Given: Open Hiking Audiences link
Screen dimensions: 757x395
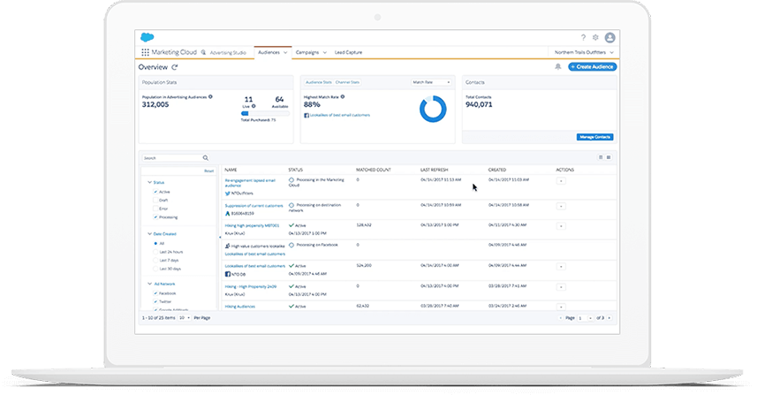Looking at the screenshot, I should tap(240, 307).
